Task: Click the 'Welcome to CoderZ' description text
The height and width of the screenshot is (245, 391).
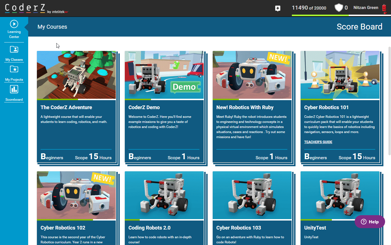Action: 160,122
